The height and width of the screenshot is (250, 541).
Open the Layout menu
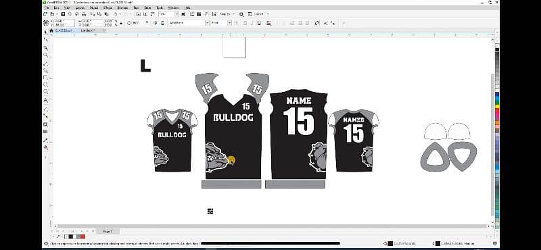80,7
